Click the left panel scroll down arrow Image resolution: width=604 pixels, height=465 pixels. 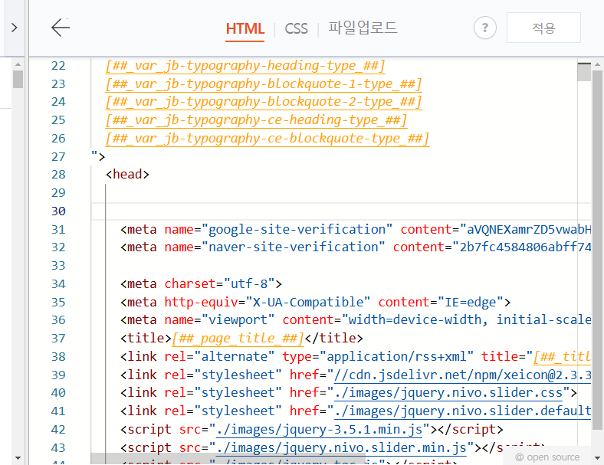click(x=18, y=458)
